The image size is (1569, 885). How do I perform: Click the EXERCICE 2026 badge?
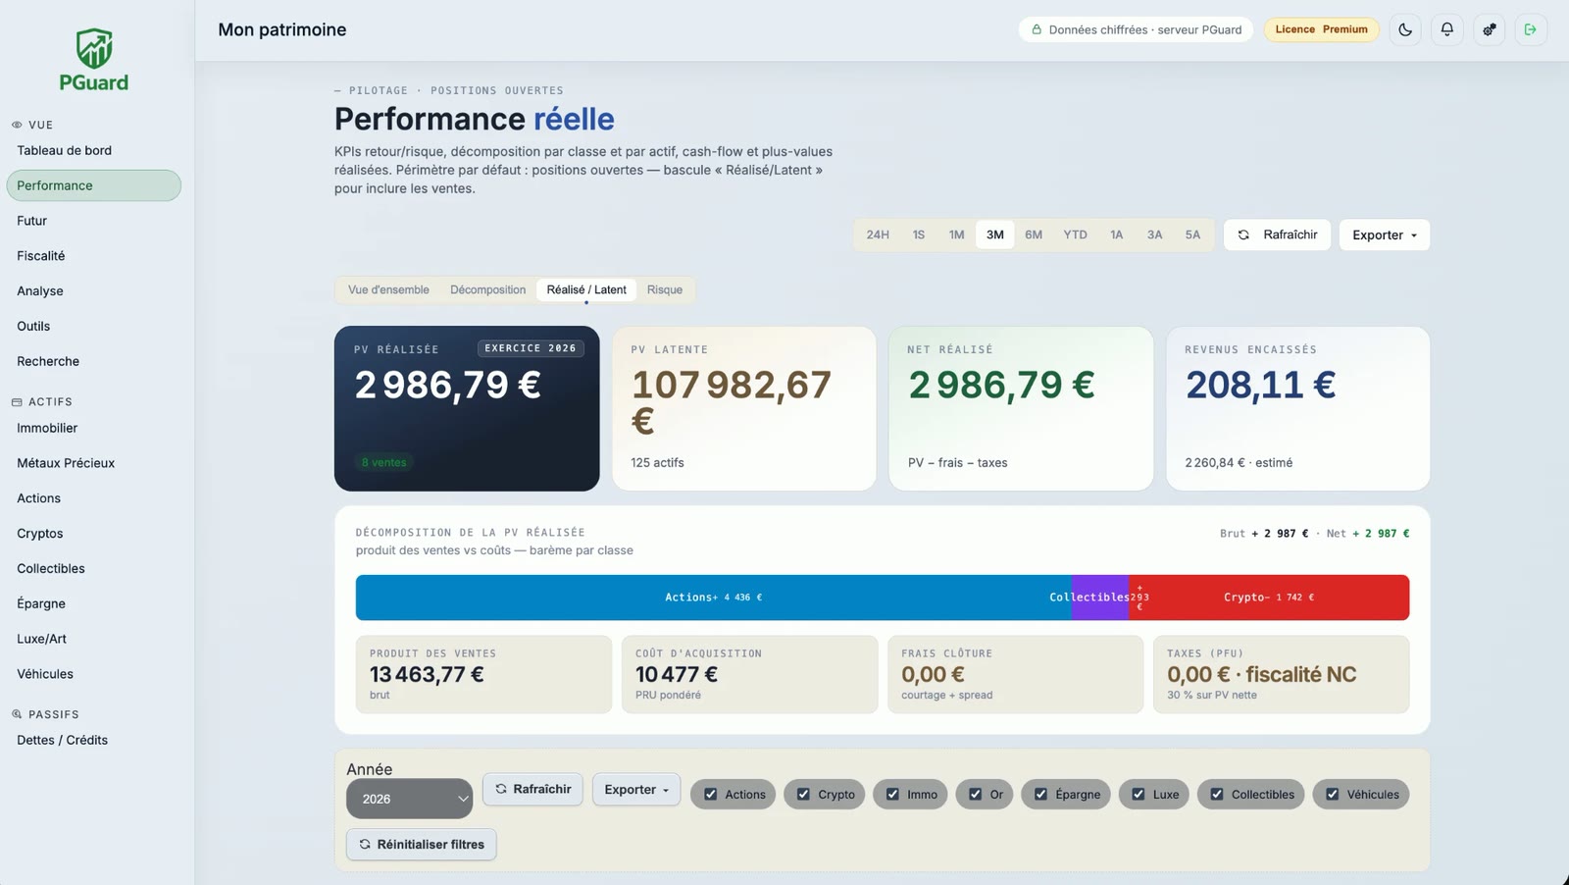tap(531, 348)
